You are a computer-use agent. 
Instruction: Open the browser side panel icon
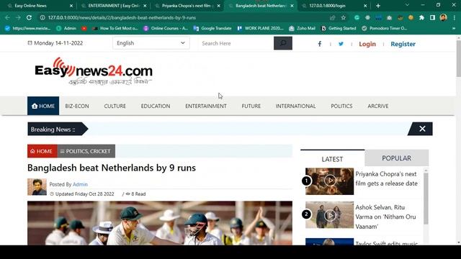coord(432,17)
